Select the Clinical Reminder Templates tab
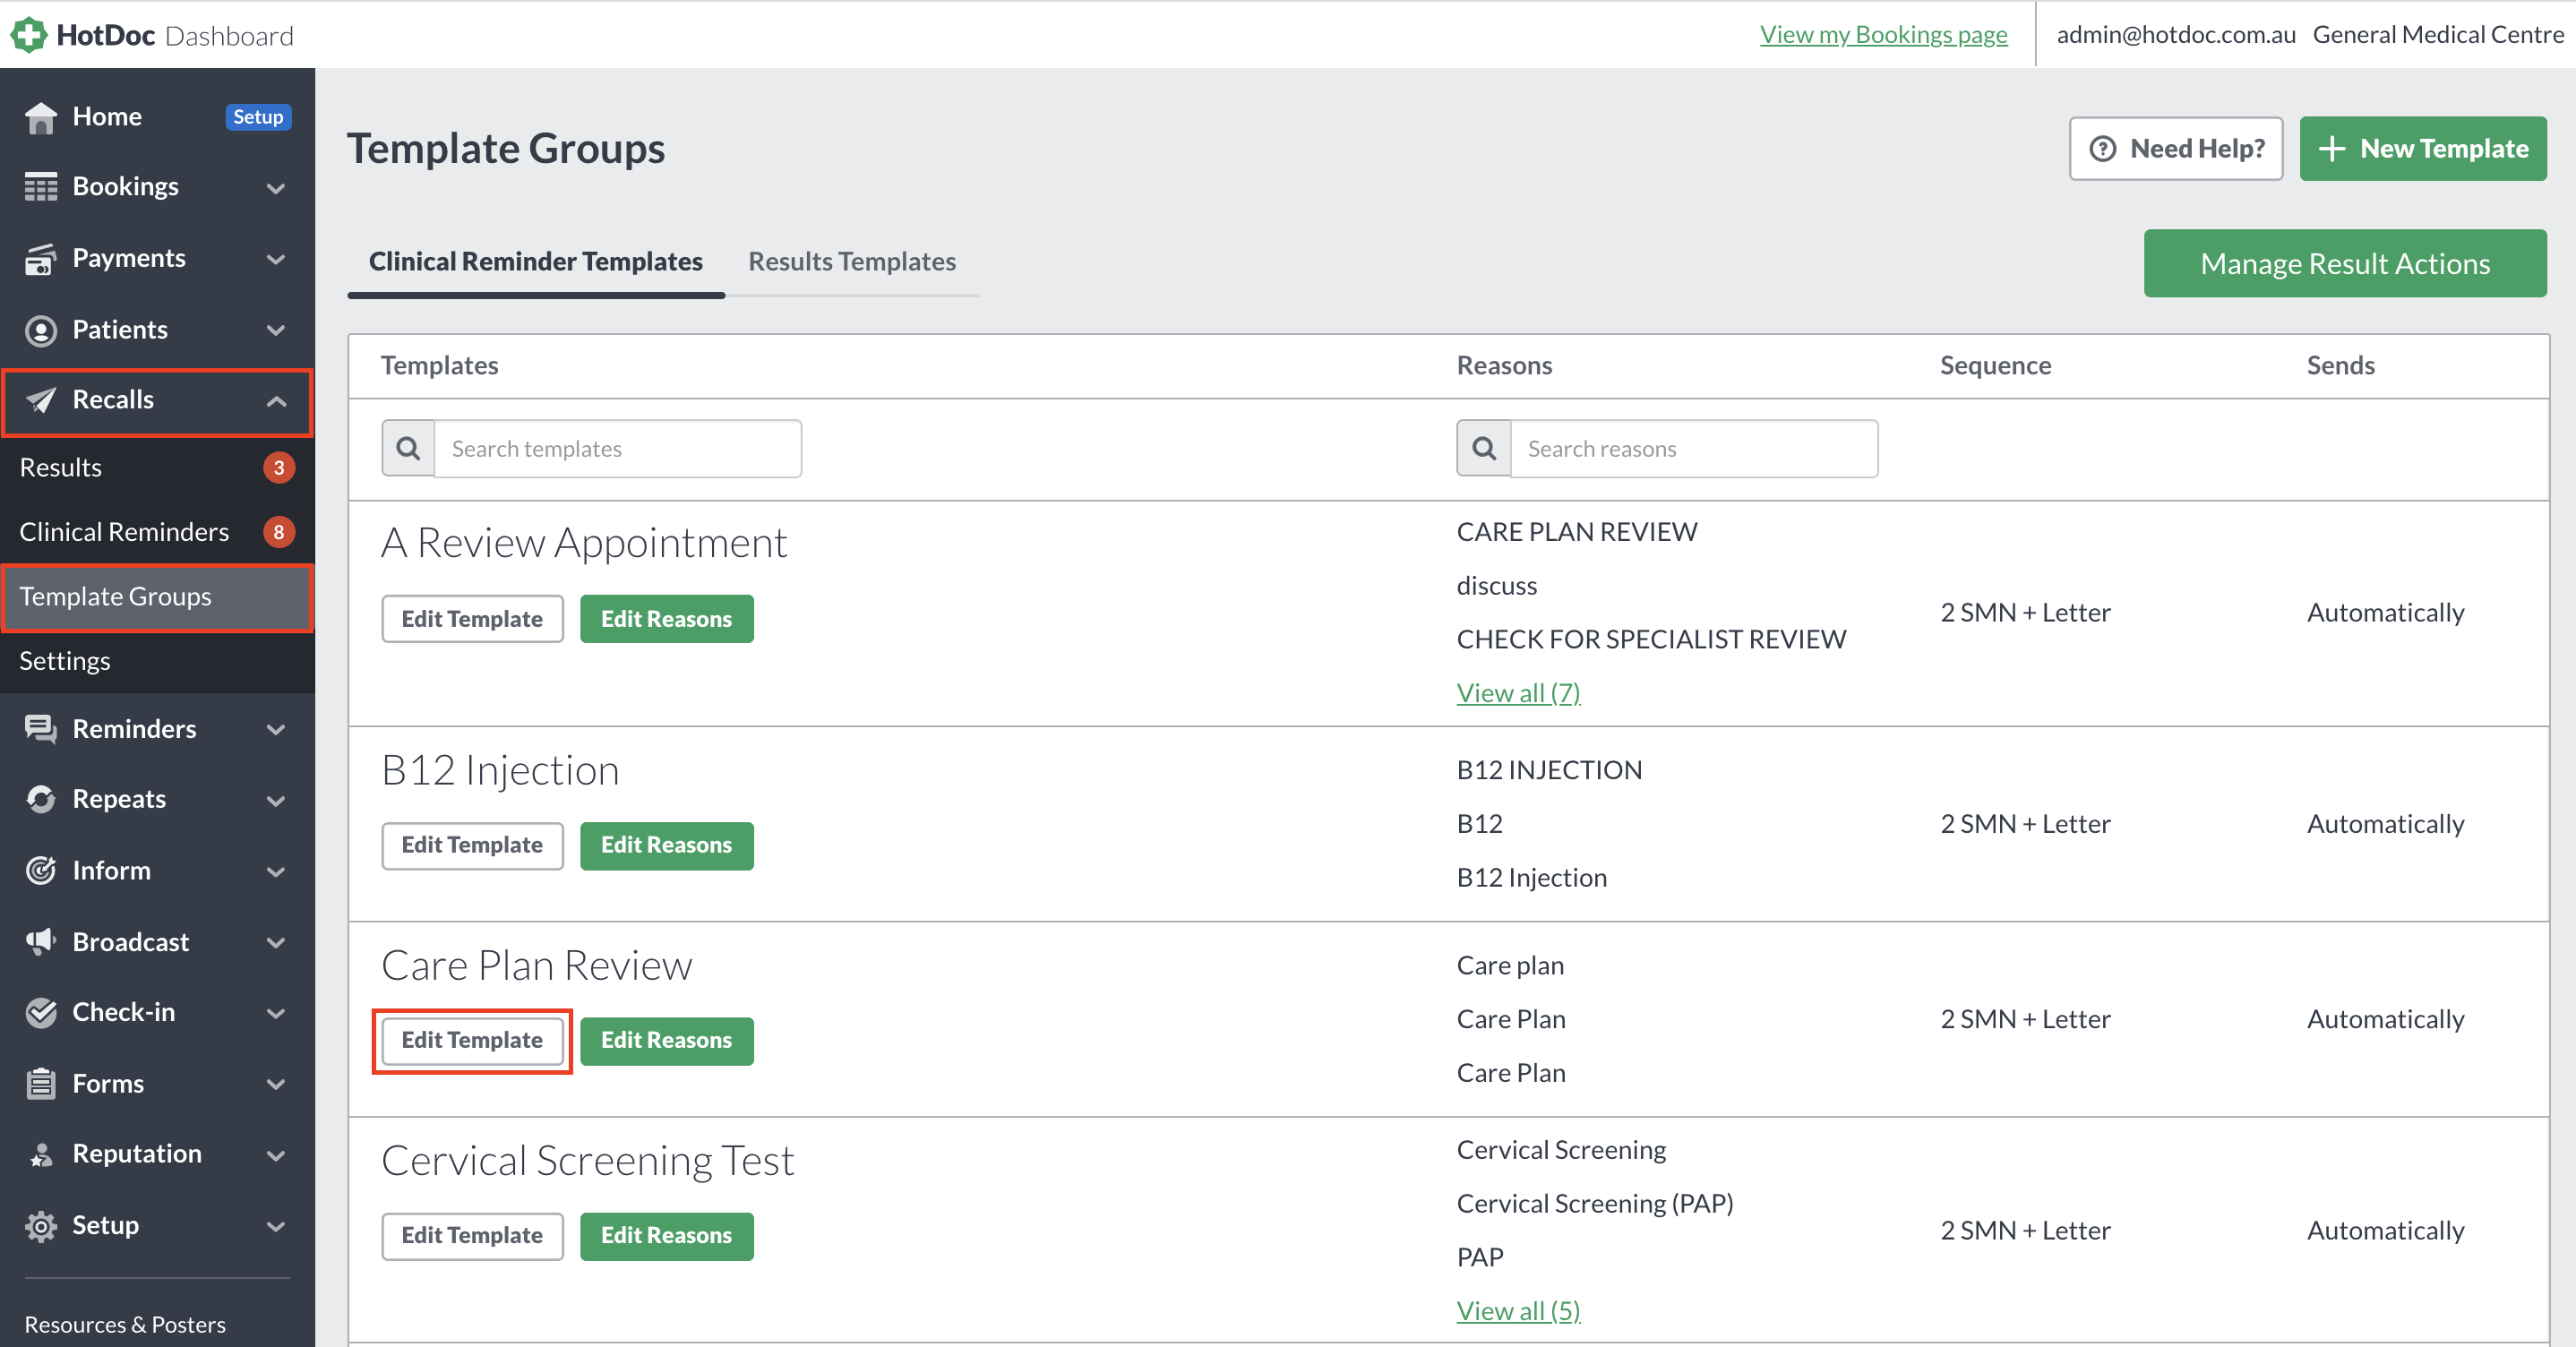Screen dimensions: 2576x1347 [536, 262]
